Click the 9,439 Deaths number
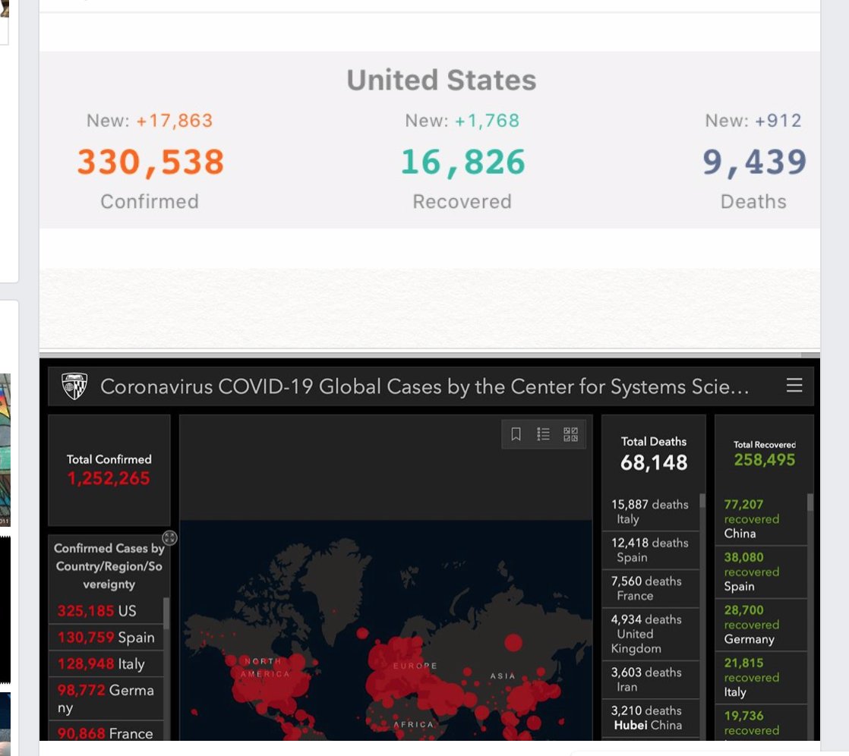 (754, 162)
